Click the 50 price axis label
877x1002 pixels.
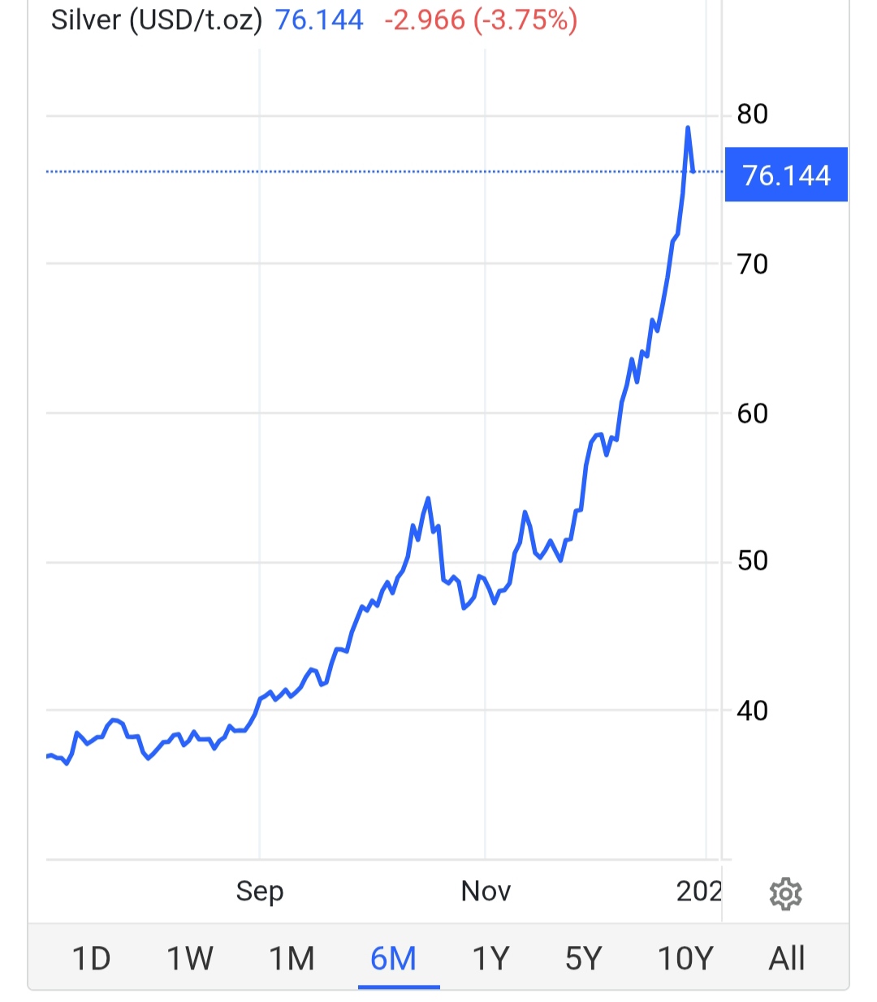point(752,561)
